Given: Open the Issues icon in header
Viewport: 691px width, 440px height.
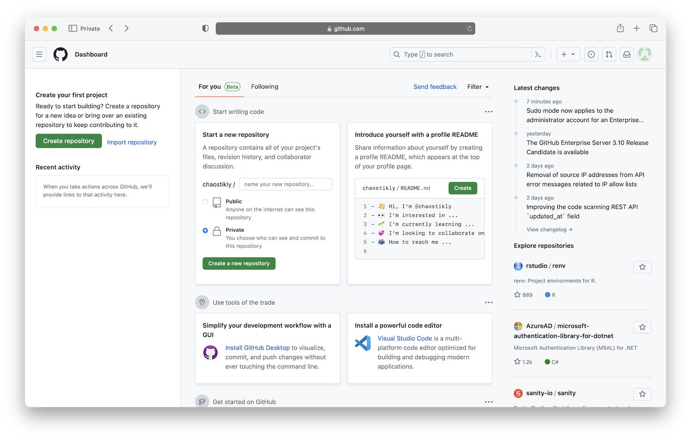Looking at the screenshot, I should point(591,54).
